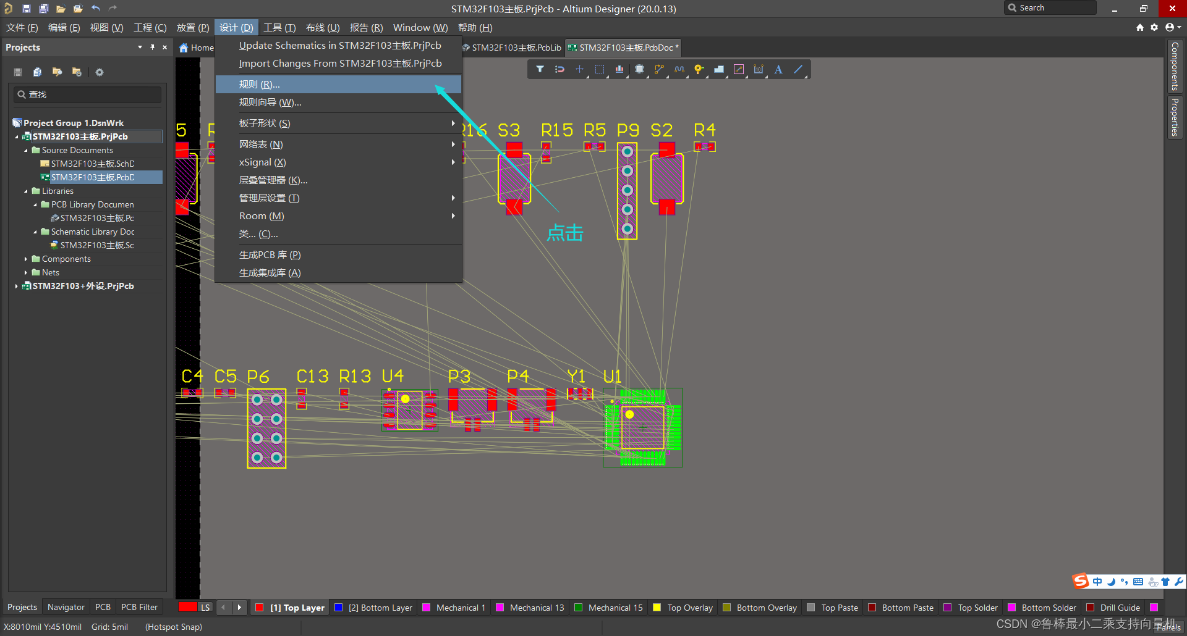Activate the interactive routing tool

tap(659, 69)
